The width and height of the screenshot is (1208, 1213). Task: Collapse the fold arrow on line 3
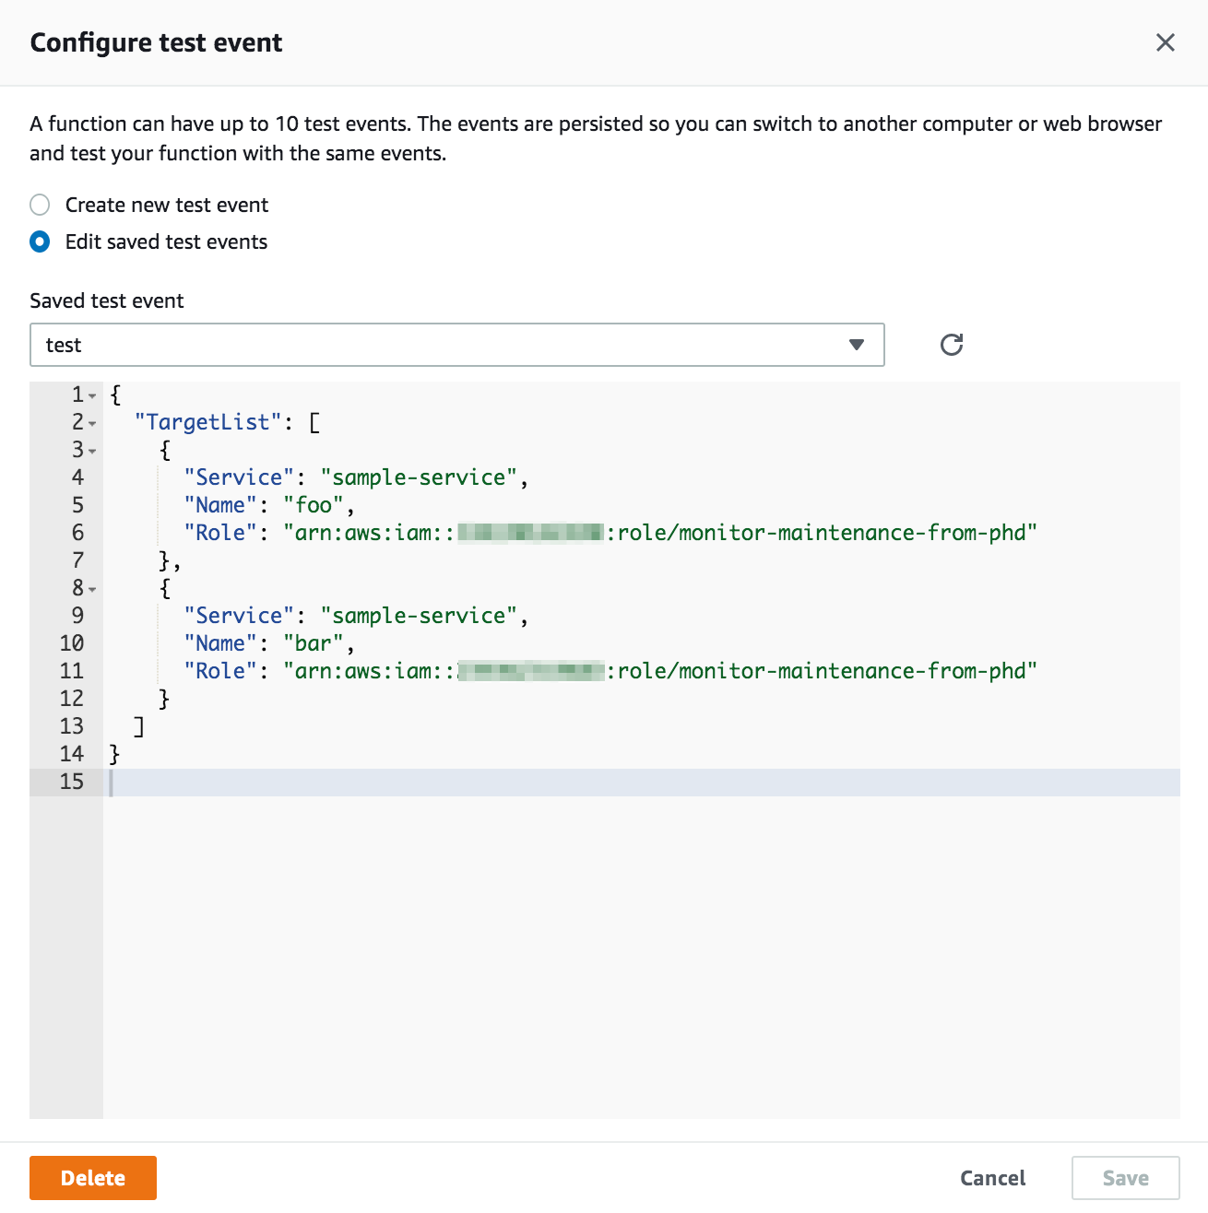[x=92, y=452]
